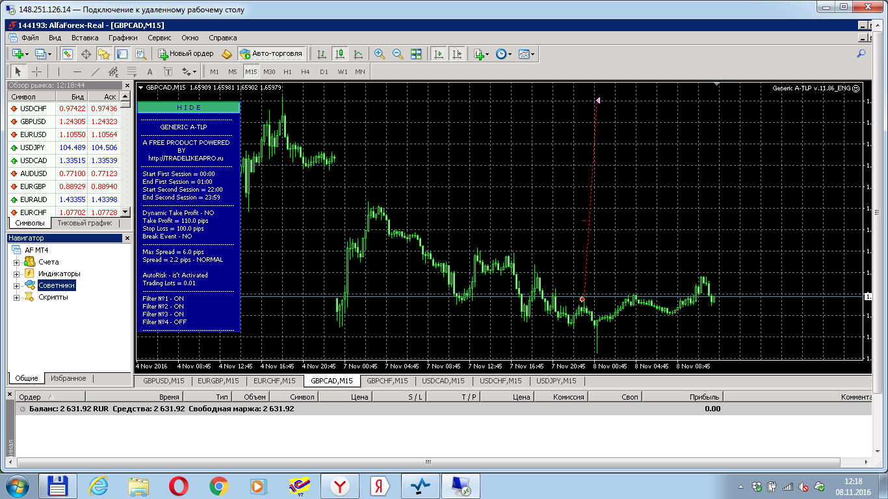This screenshot has width=888, height=499.
Task: Open the Тиковый график tab
Action: tap(85, 223)
